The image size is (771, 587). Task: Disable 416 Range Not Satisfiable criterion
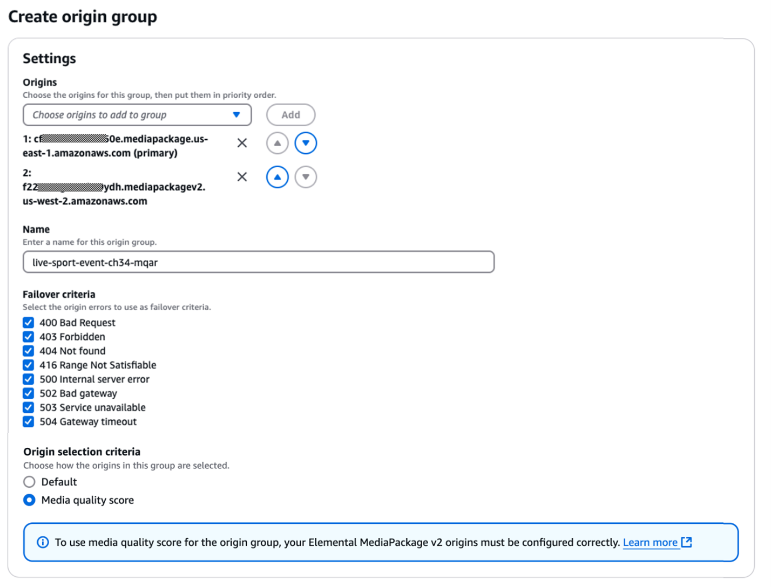click(29, 365)
